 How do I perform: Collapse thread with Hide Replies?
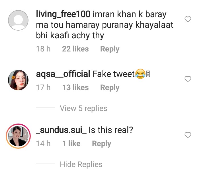[81, 164]
